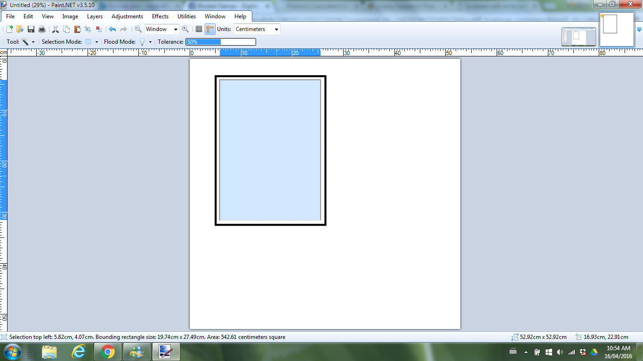
Task: Adjust the Tolerance value field
Action: pos(221,41)
